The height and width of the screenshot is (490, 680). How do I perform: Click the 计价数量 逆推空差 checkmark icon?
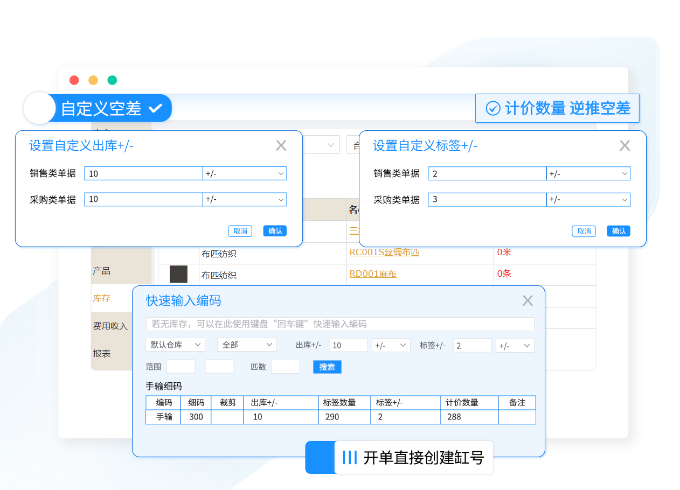(492, 108)
